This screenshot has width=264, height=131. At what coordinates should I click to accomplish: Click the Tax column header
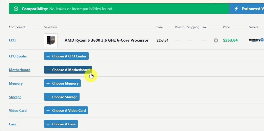tap(204, 27)
